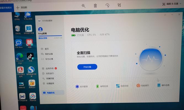Image resolution: width=184 pixels, height=110 pixels.
Task: Click the red badge beside 应用市场
Action: [x=56, y=68]
